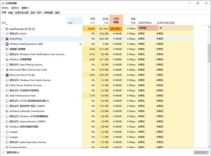This screenshot has height=156, width=211.
Task: Select the 40.4 MB disk cell
Action: [116, 29]
